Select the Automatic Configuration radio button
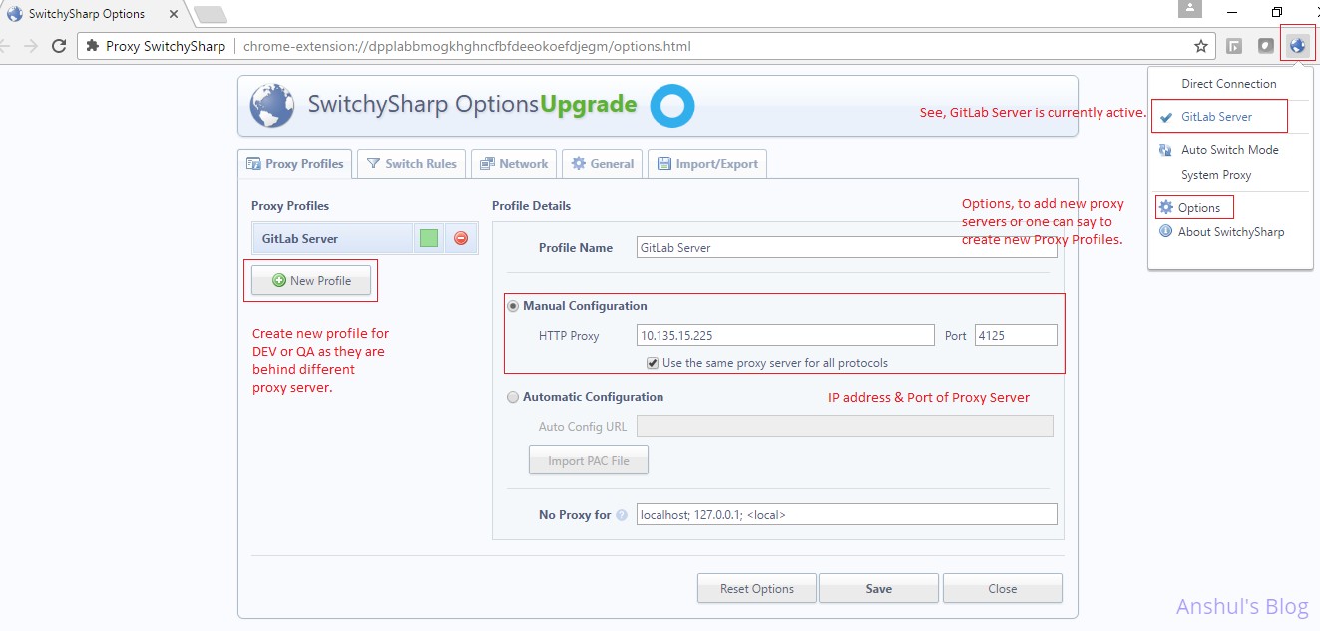 [x=513, y=397]
